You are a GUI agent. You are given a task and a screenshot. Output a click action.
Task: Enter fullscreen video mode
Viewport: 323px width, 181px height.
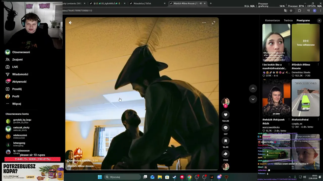213,23
